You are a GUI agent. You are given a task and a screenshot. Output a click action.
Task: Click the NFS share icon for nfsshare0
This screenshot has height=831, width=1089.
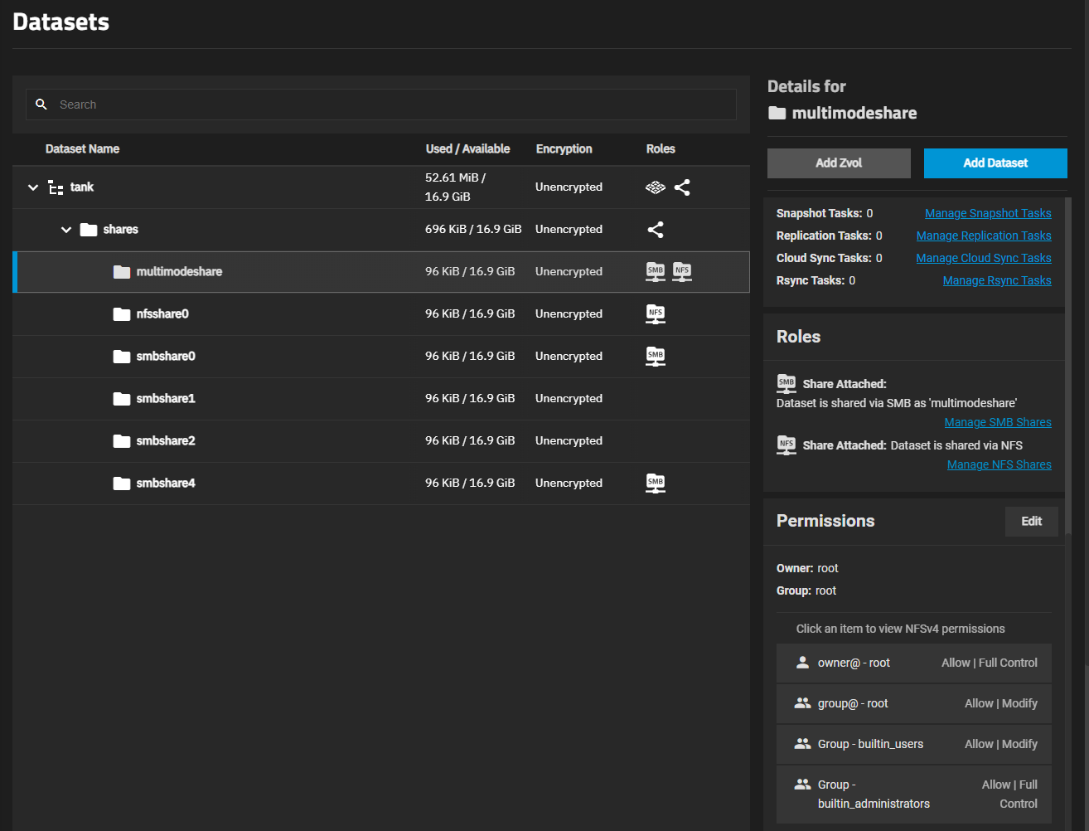(655, 313)
